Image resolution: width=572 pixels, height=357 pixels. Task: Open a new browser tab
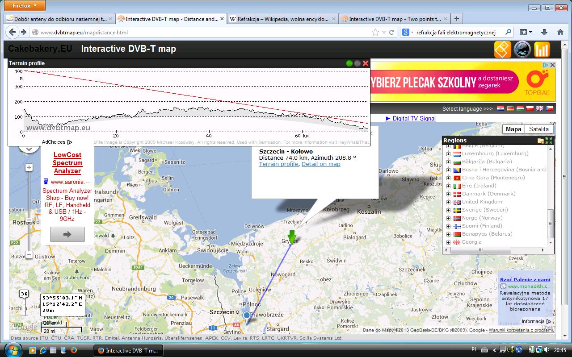[456, 19]
